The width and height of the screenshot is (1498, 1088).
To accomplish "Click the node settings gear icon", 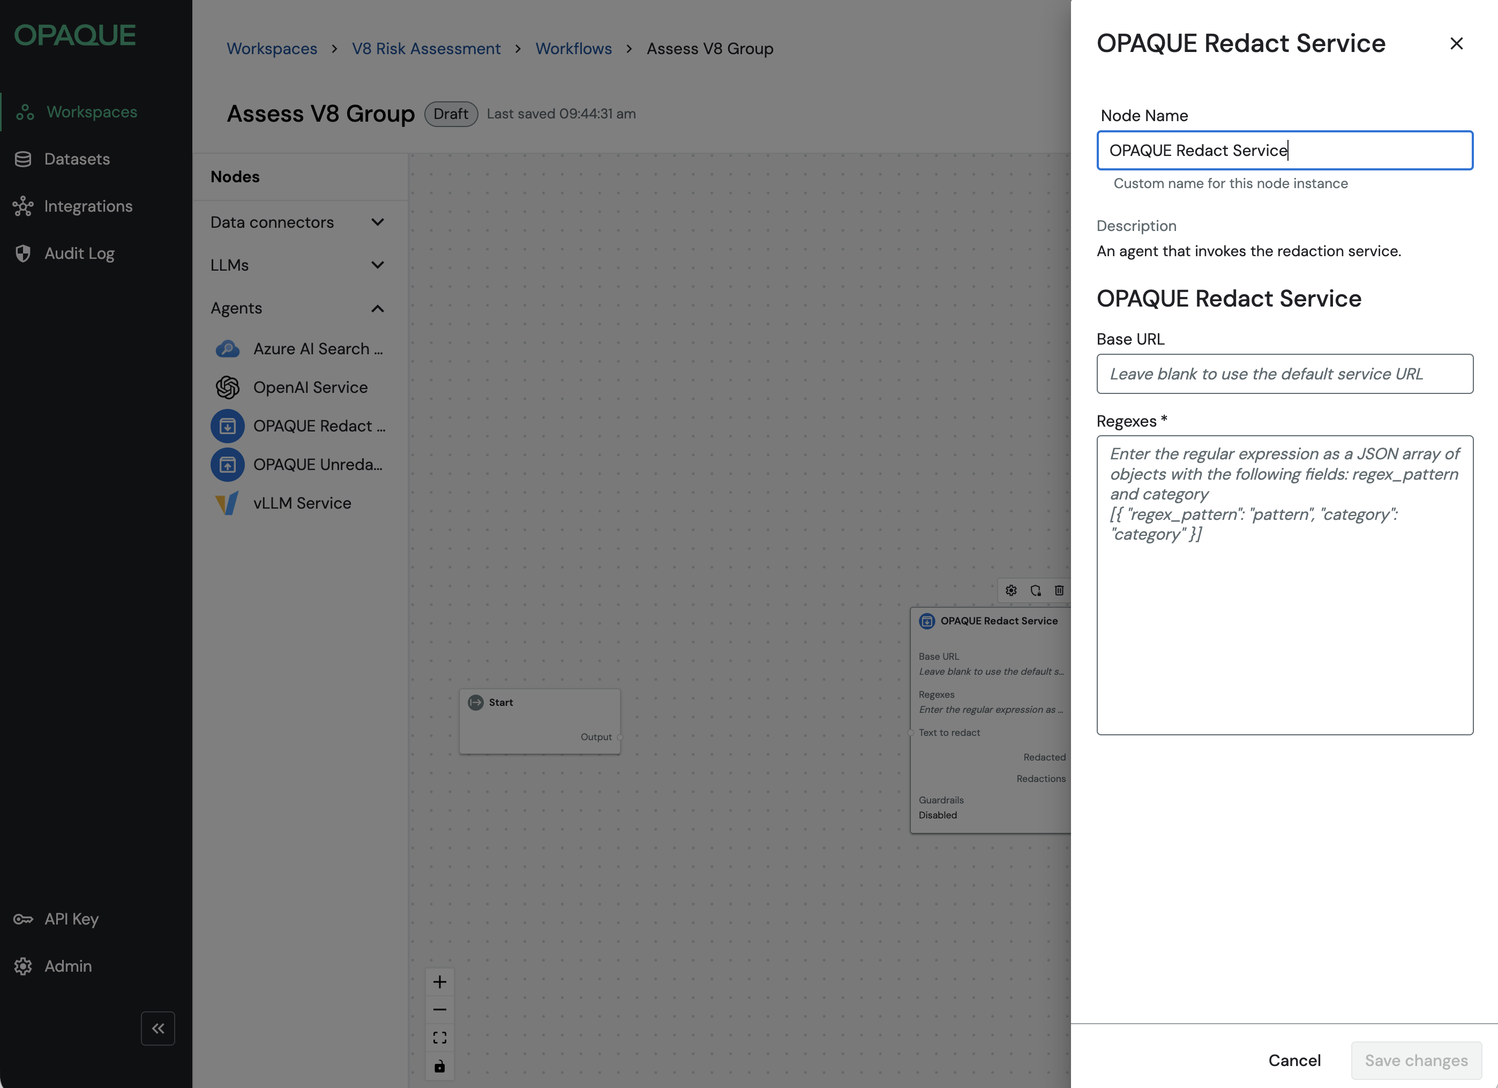I will pos(1010,591).
